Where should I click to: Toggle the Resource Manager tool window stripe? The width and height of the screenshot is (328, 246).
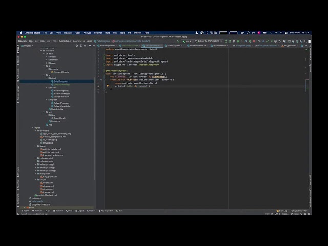18,94
